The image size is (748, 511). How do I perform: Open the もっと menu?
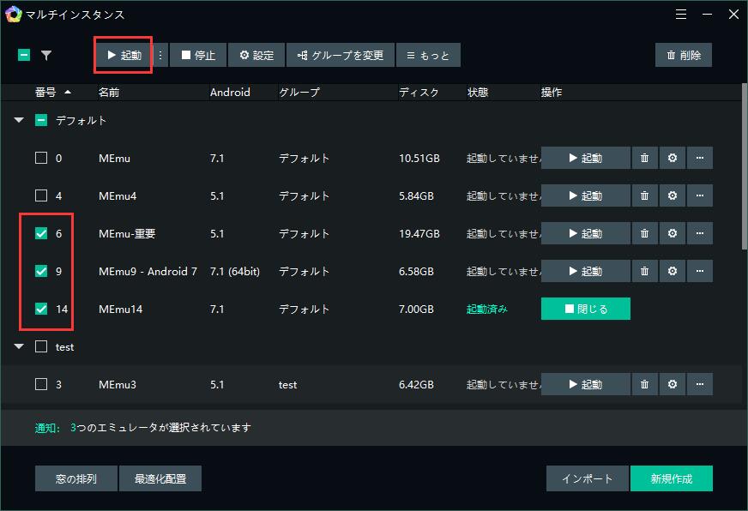click(428, 54)
